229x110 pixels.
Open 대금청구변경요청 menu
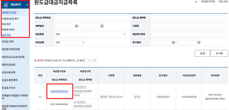coord(11,49)
